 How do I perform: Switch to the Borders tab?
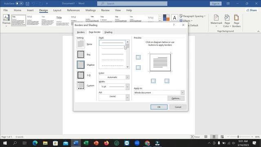[81, 32]
